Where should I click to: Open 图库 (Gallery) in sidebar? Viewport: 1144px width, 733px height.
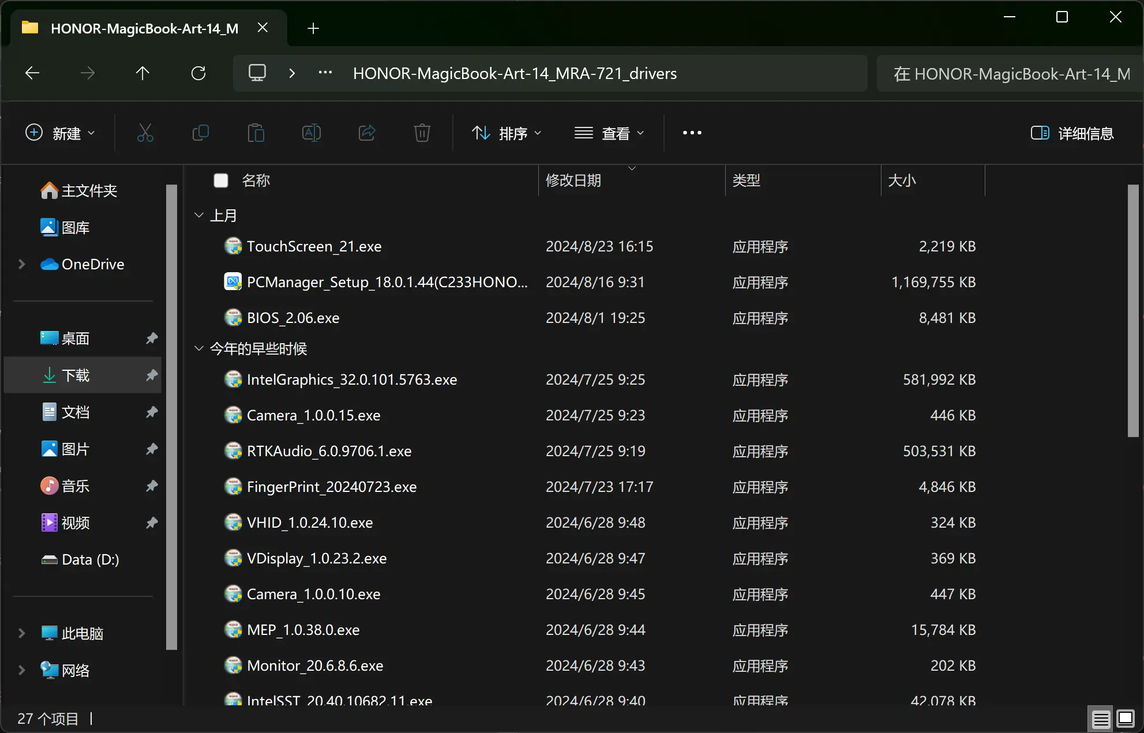point(65,228)
